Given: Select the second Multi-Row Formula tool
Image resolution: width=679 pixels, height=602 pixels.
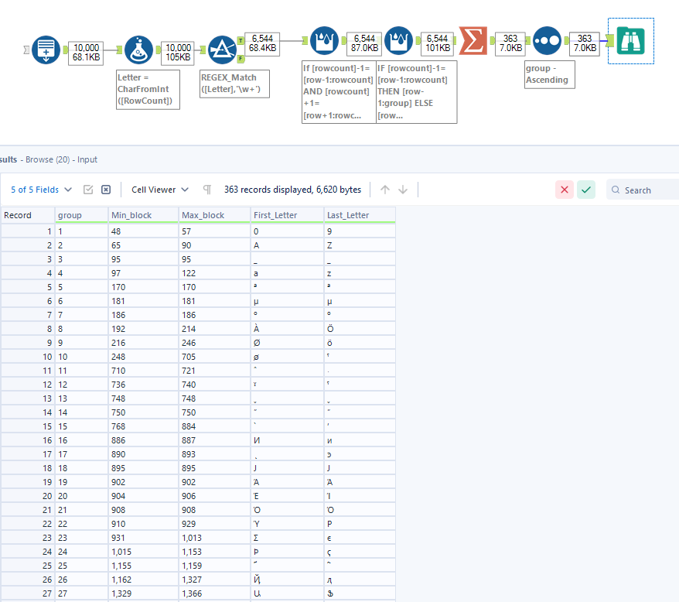Looking at the screenshot, I should (398, 40).
